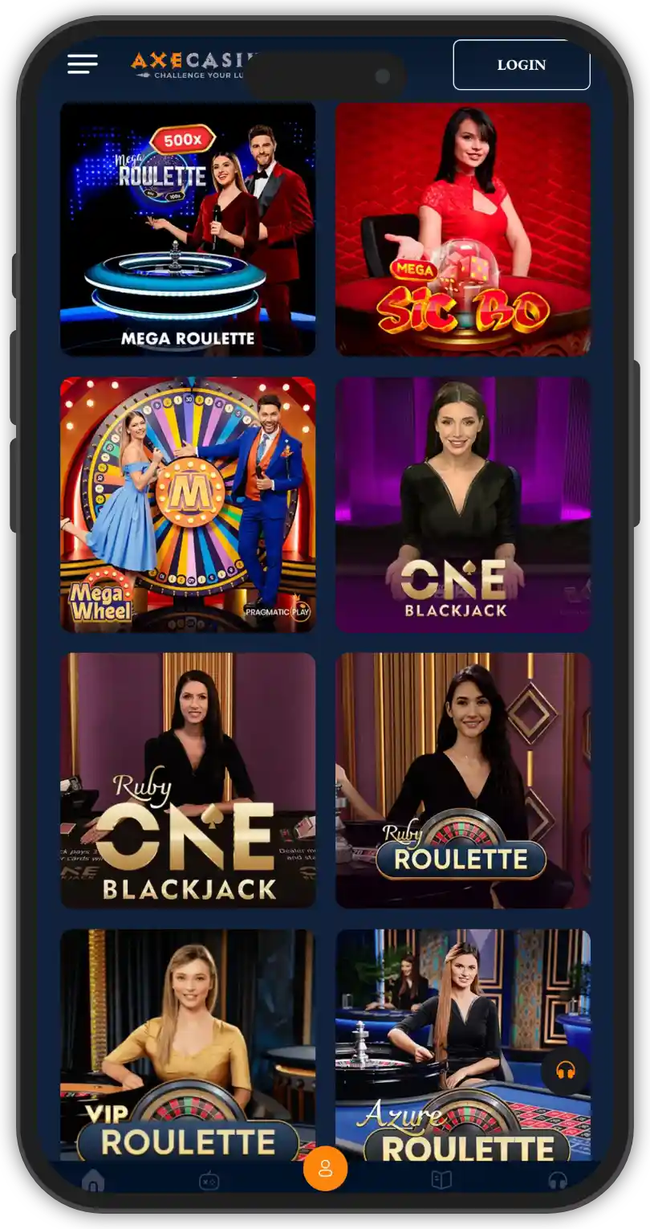Open the hamburger menu
The height and width of the screenshot is (1229, 650).
(x=83, y=64)
